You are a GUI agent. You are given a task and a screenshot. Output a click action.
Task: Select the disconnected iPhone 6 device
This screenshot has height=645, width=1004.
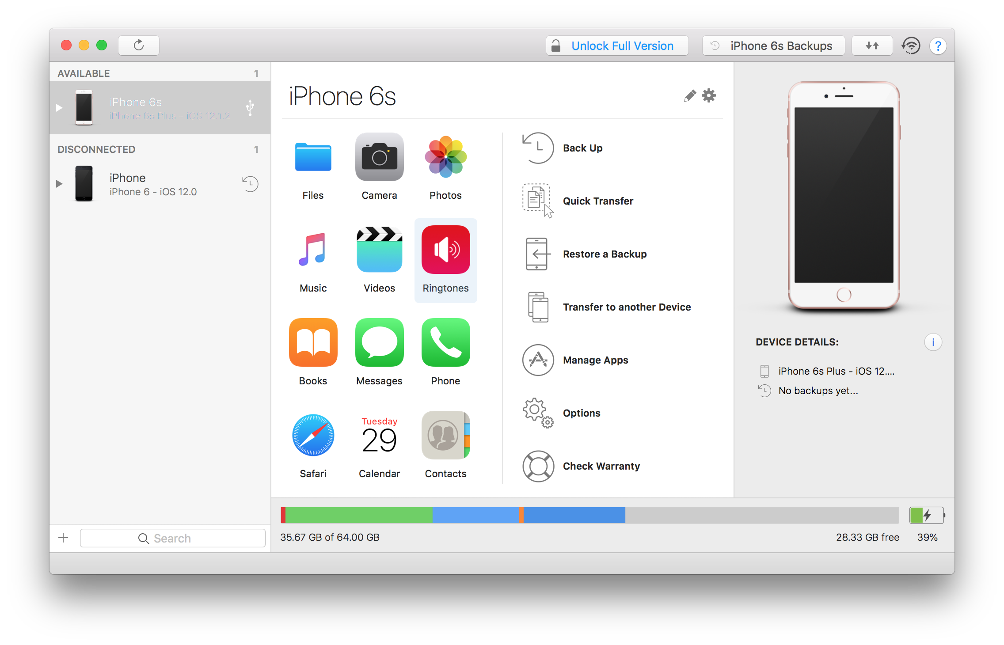pos(160,183)
